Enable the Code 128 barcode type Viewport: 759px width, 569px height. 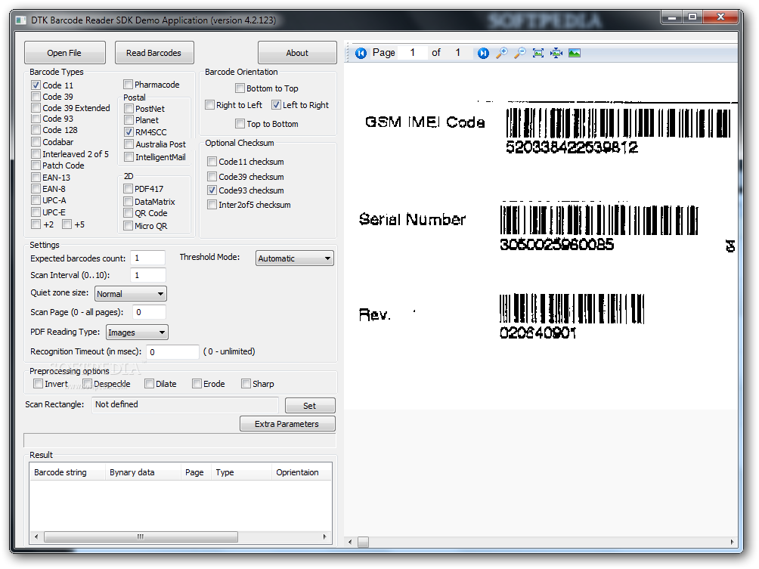click(x=36, y=130)
